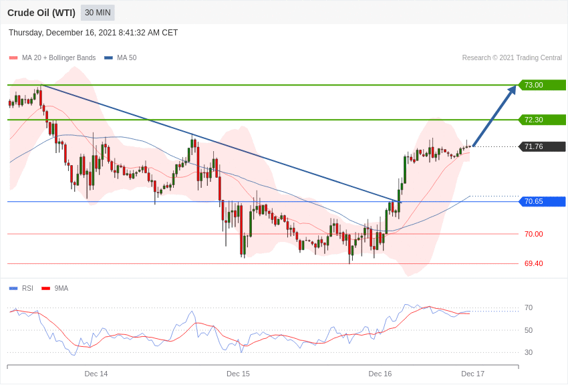
Task: Click the RSI 30 axis level
Action: (529, 352)
